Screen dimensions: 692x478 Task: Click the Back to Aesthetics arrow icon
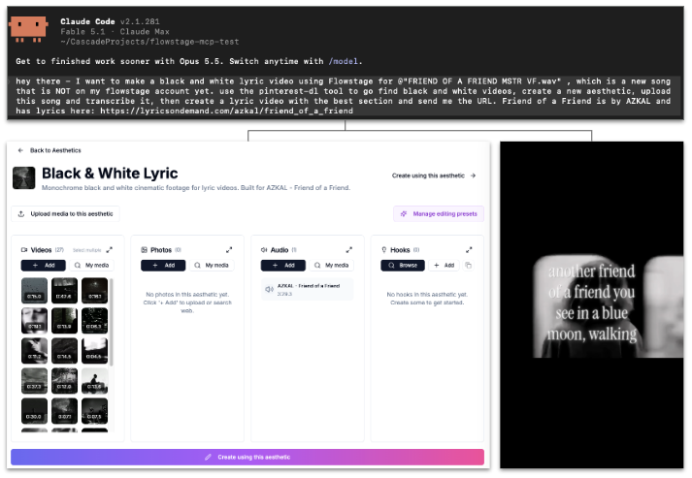(x=20, y=150)
